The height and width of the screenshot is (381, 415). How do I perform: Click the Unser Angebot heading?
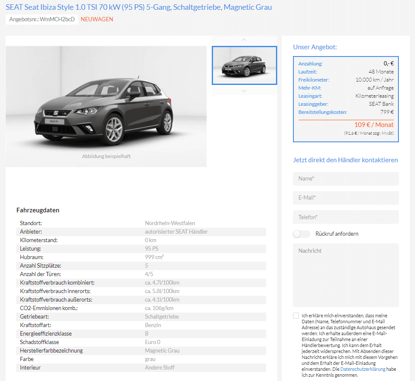(x=315, y=47)
